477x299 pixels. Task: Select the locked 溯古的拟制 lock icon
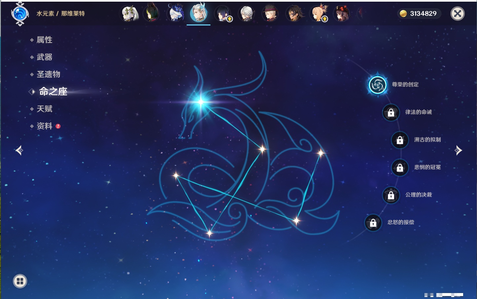(400, 140)
